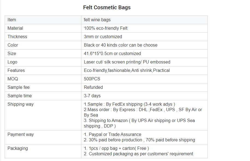
Task: Select the Thickness row label
Action: pos(17,37)
